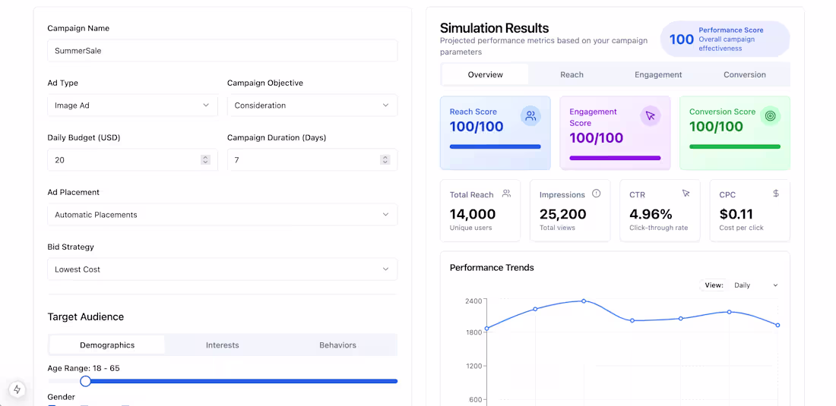
Task: Click the cursor icon in Engagement Score card
Action: coord(651,116)
